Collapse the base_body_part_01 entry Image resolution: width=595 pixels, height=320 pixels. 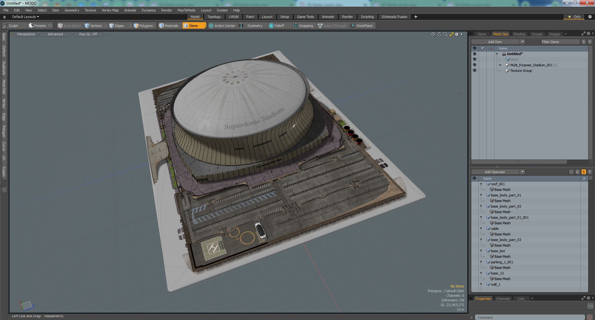481,195
